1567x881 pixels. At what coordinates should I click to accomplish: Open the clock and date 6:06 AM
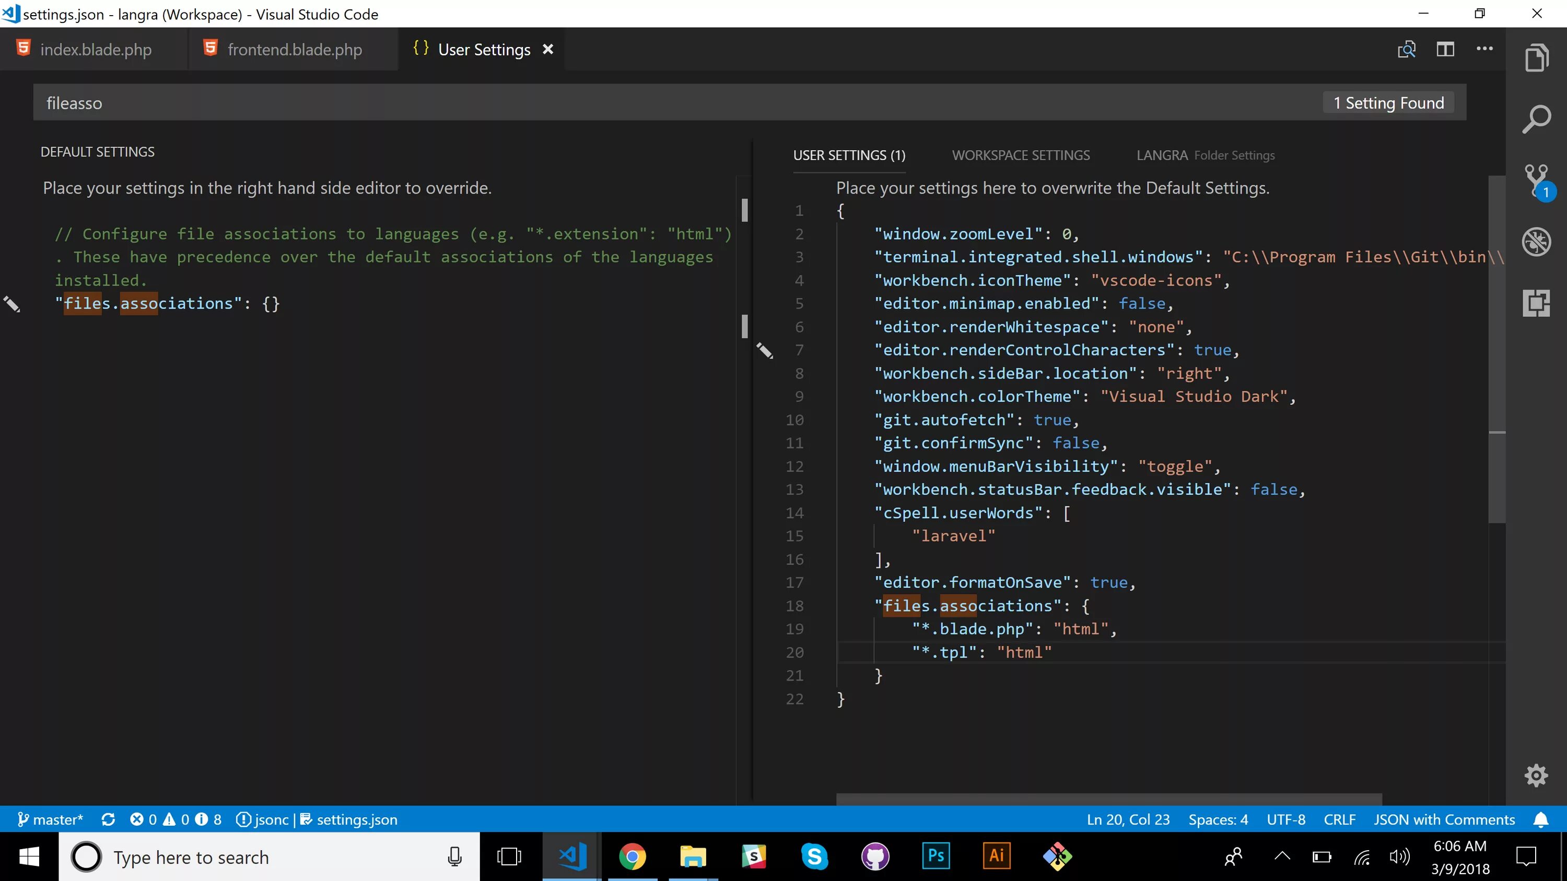coord(1460,856)
